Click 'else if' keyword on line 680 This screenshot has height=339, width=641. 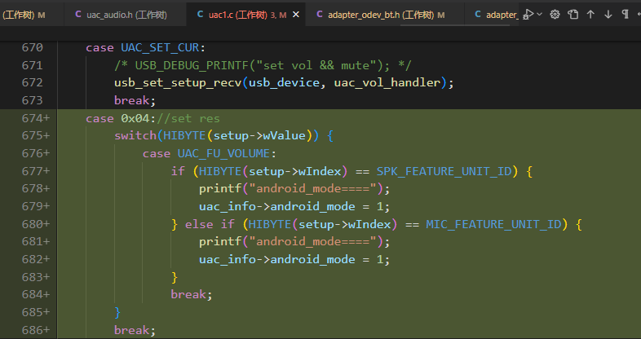click(210, 224)
